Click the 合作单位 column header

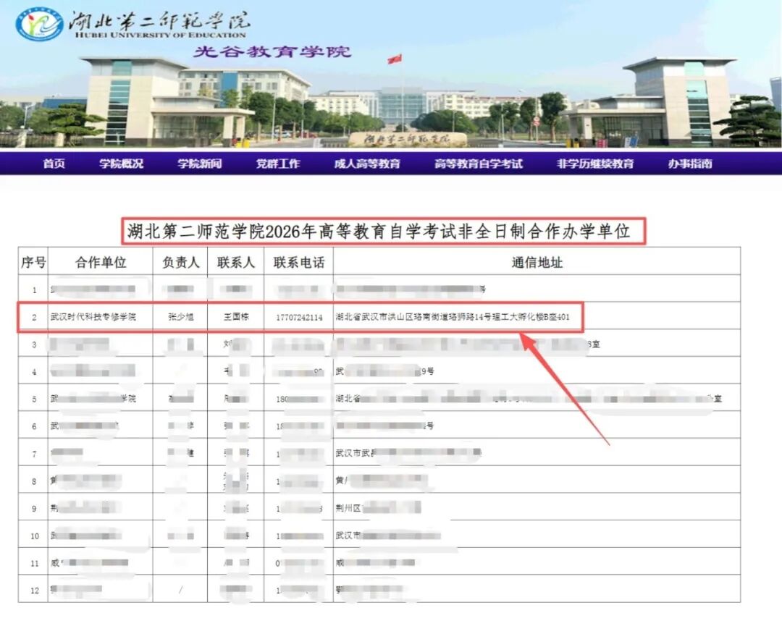tap(101, 262)
